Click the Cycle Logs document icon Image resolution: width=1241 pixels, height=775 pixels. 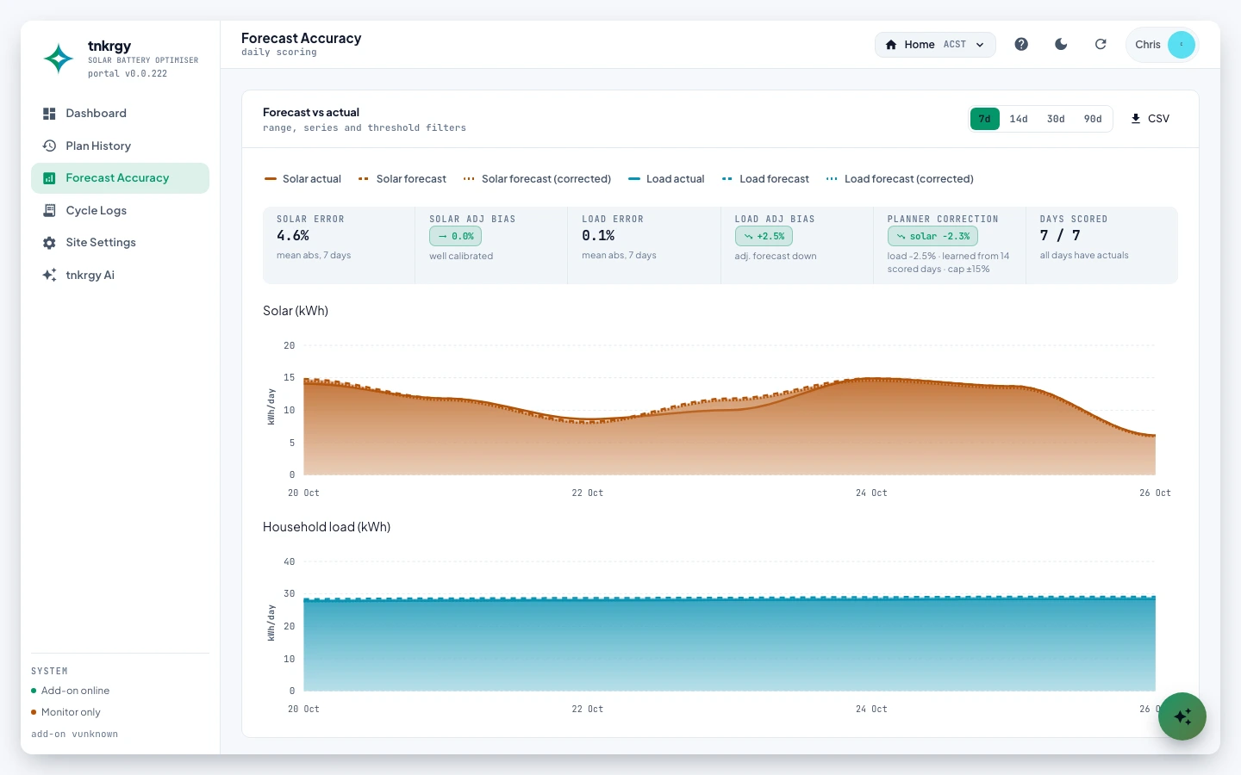(x=49, y=211)
